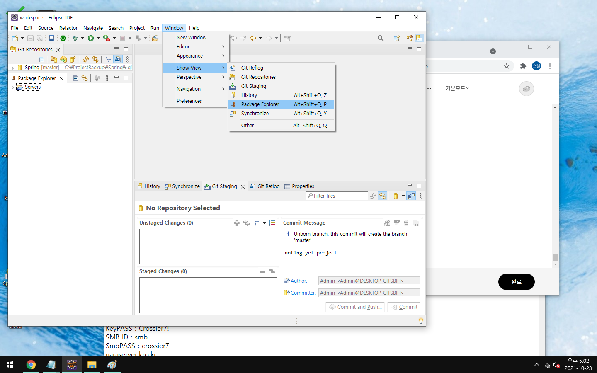The height and width of the screenshot is (373, 597).
Task: Click the Filter files input field
Action: [337, 196]
